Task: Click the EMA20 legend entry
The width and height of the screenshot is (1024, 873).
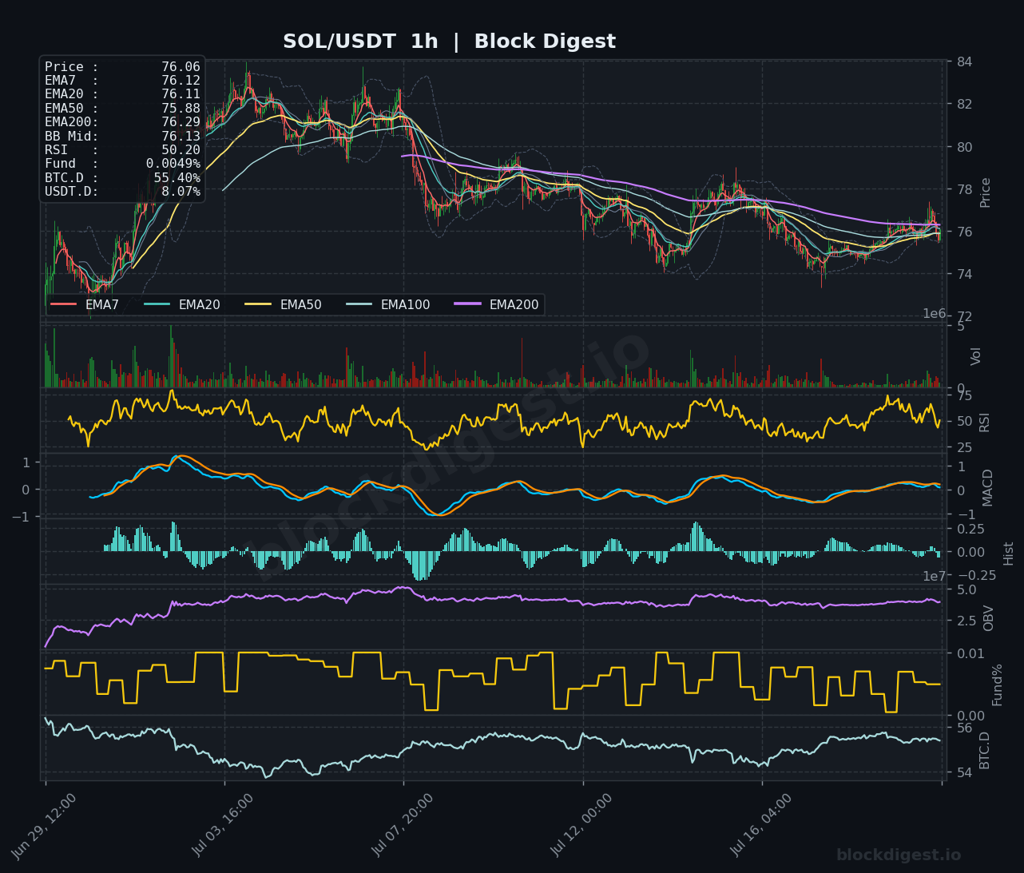Action: pyautogui.click(x=182, y=304)
